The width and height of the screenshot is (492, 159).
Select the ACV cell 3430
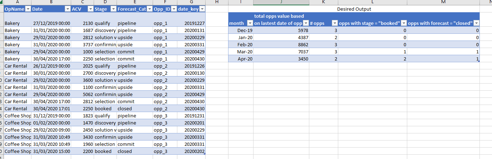82,137
